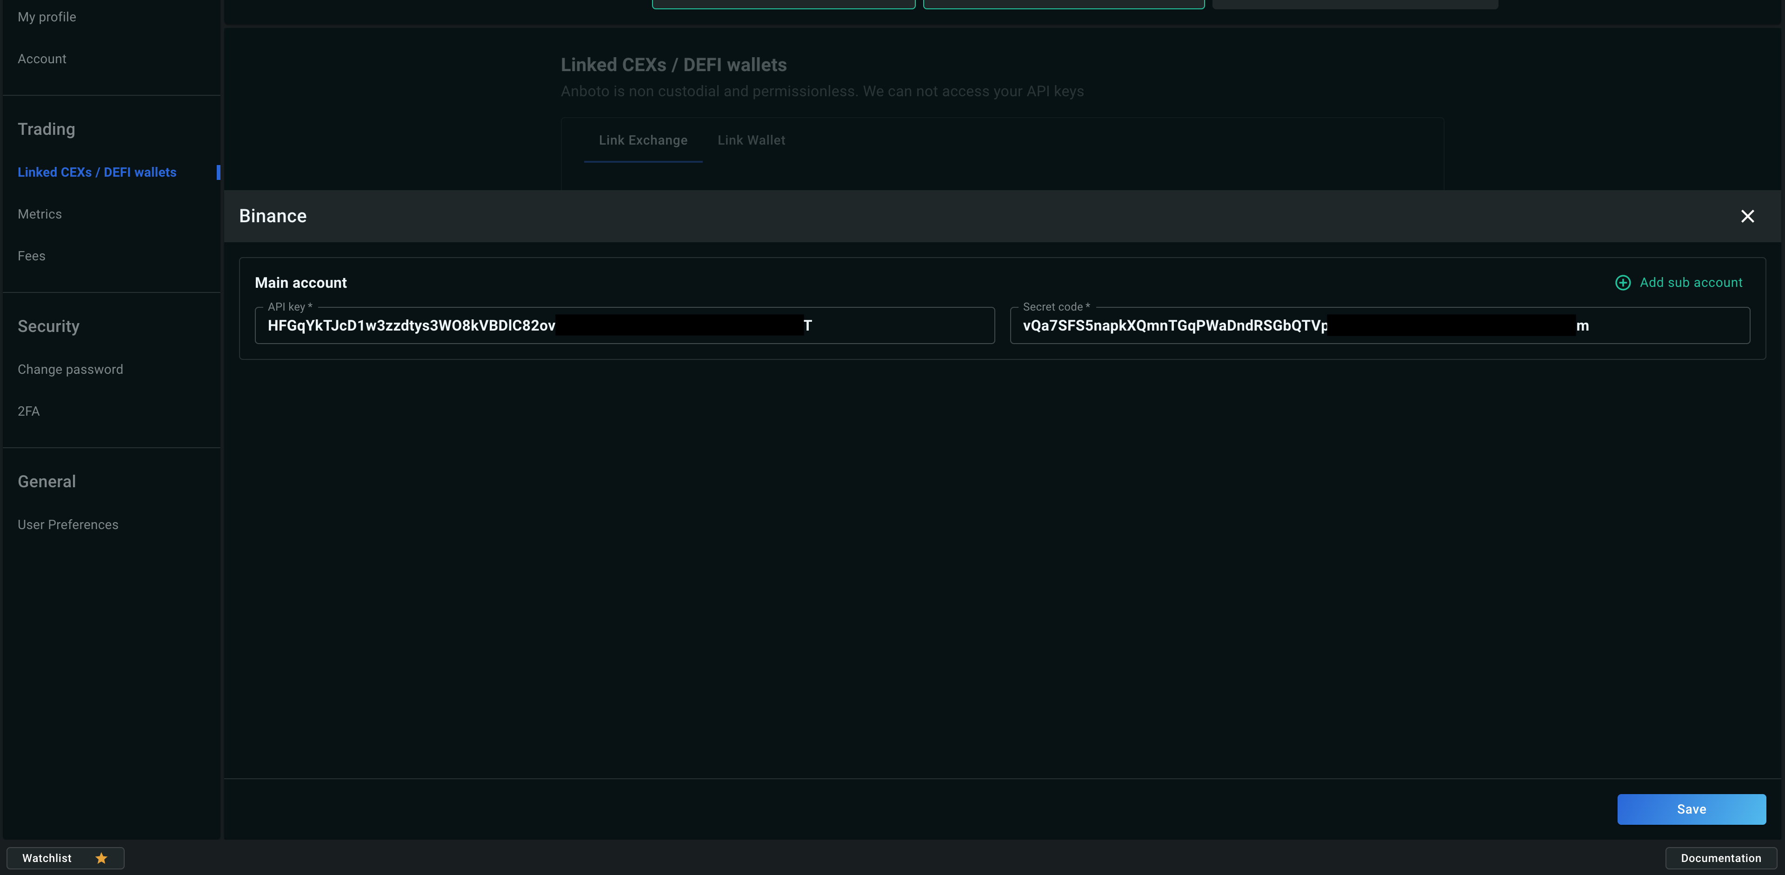Switch to the Link Wallet tab
1785x875 pixels.
(751, 140)
